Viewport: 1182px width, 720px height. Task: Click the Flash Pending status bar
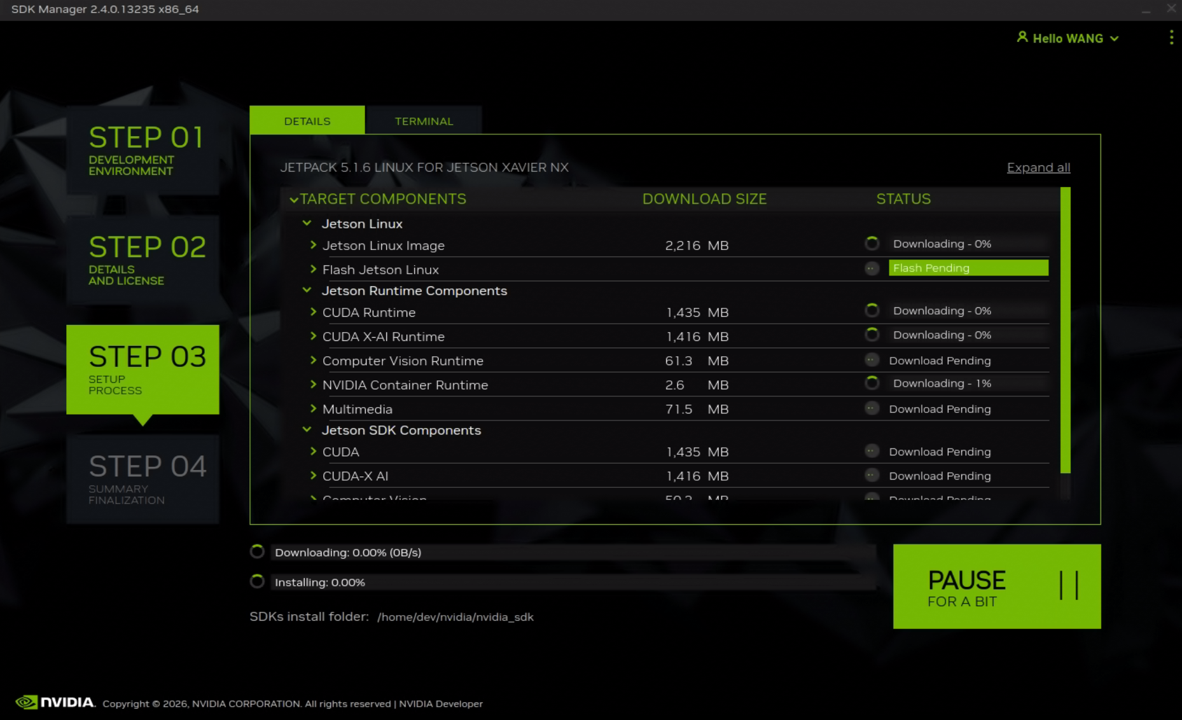point(968,268)
